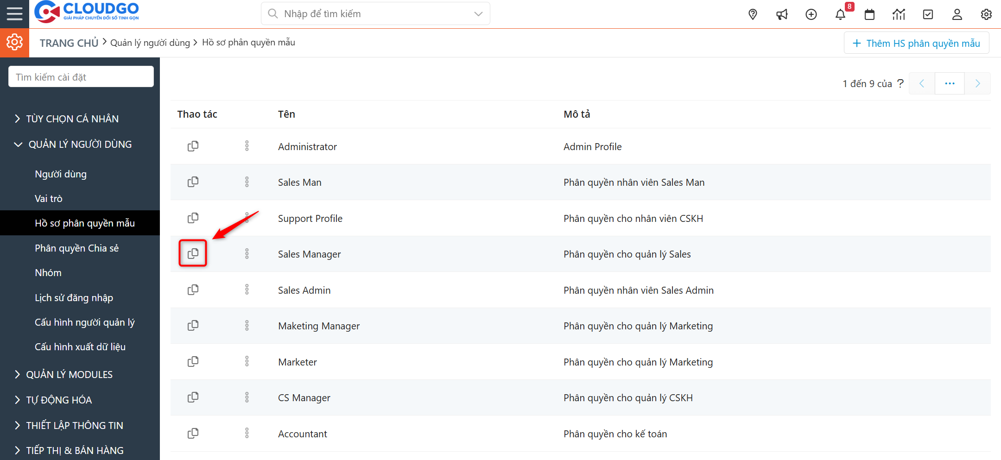Click the megaphone announcements icon

click(x=782, y=14)
